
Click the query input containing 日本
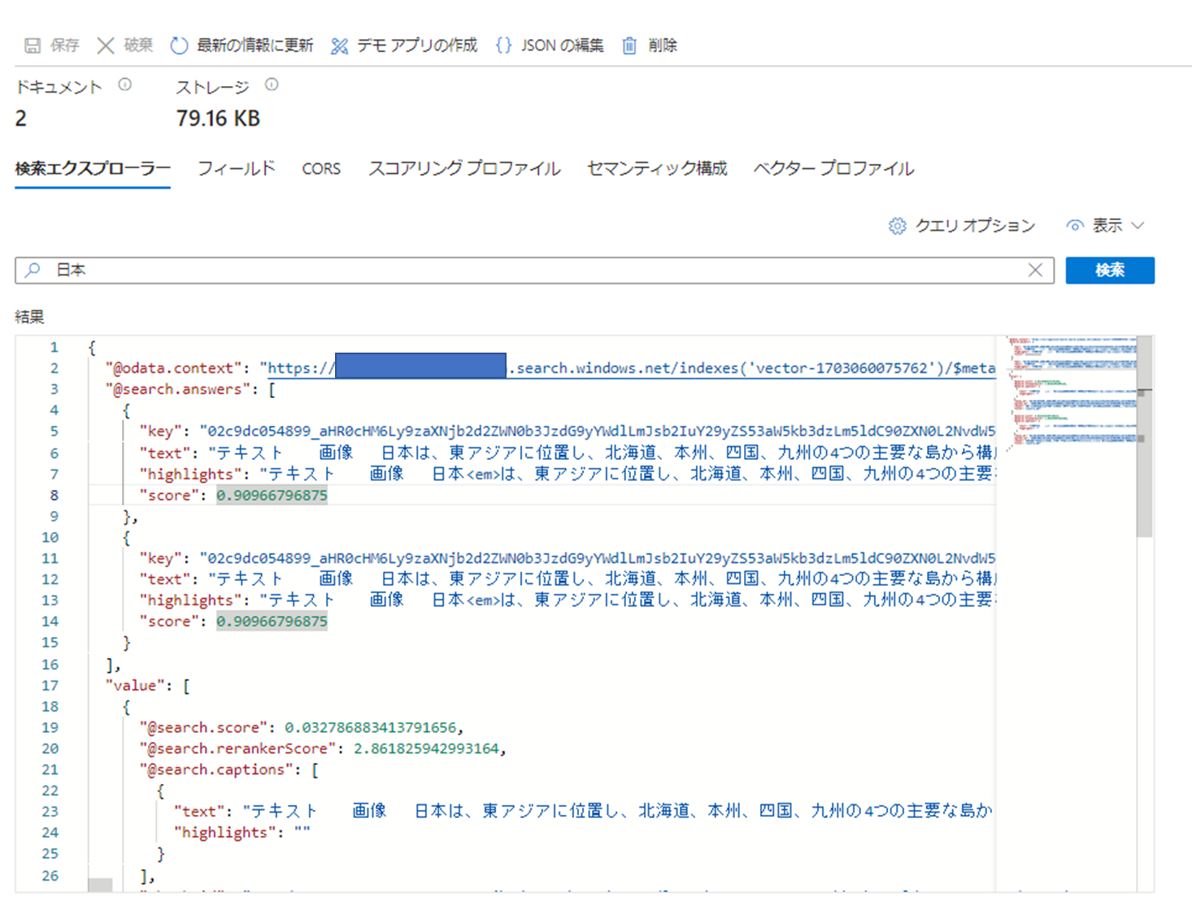(x=535, y=270)
